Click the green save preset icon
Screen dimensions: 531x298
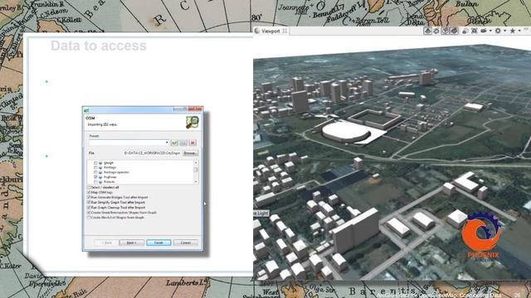pos(174,143)
